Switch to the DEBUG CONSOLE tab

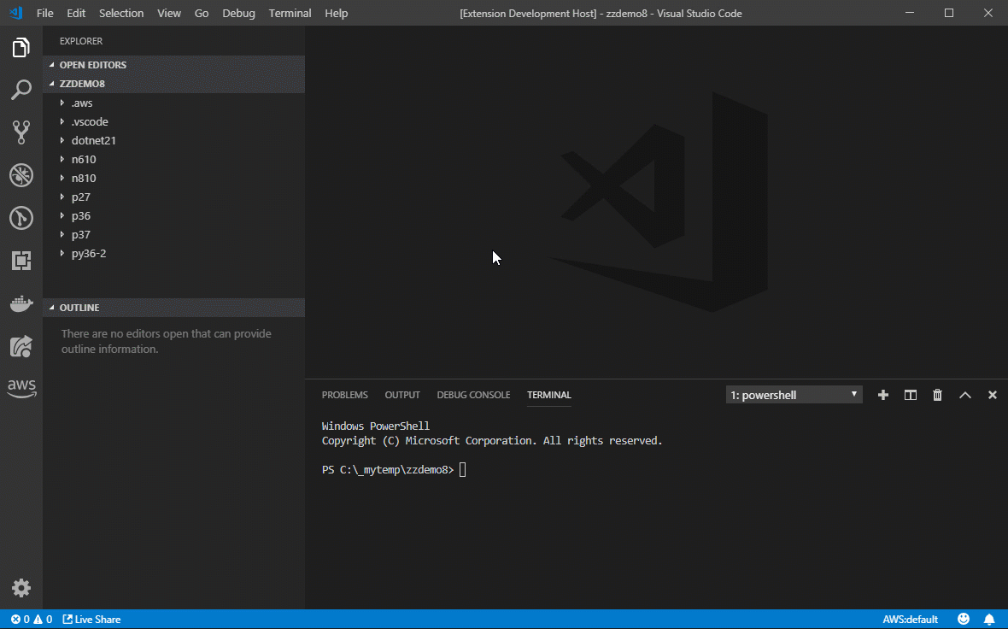[473, 395]
